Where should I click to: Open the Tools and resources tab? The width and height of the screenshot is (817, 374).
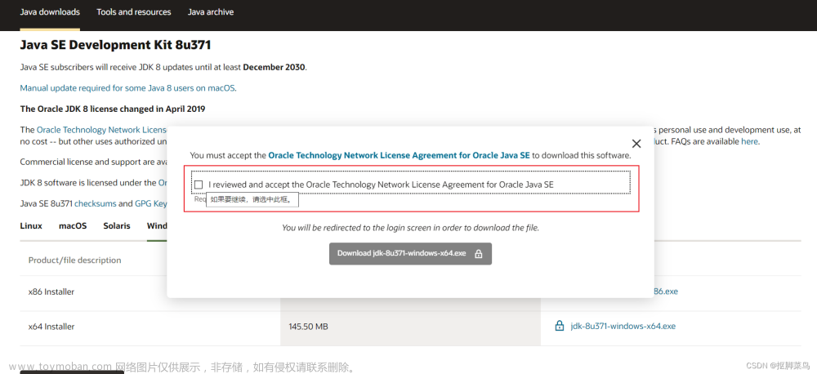(134, 12)
